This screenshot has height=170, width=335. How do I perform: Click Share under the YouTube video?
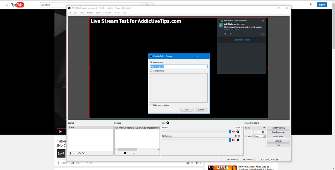76,163
